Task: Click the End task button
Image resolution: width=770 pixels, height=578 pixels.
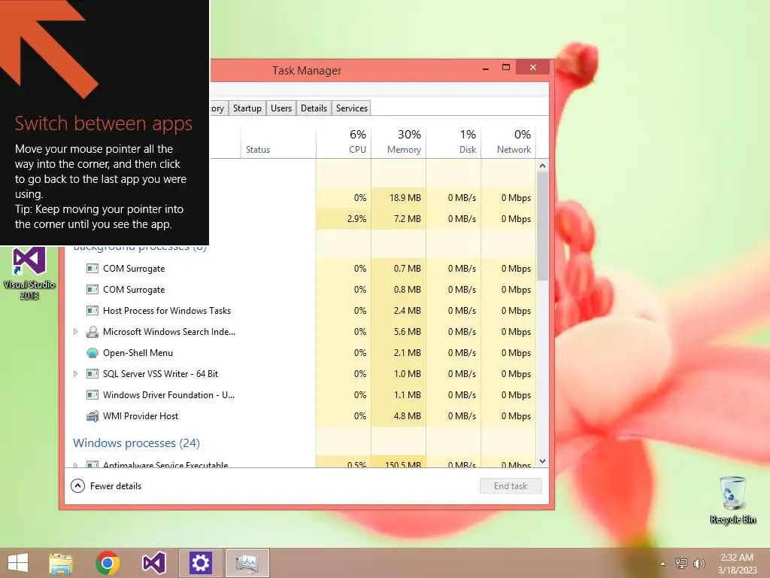Action: 511,486
